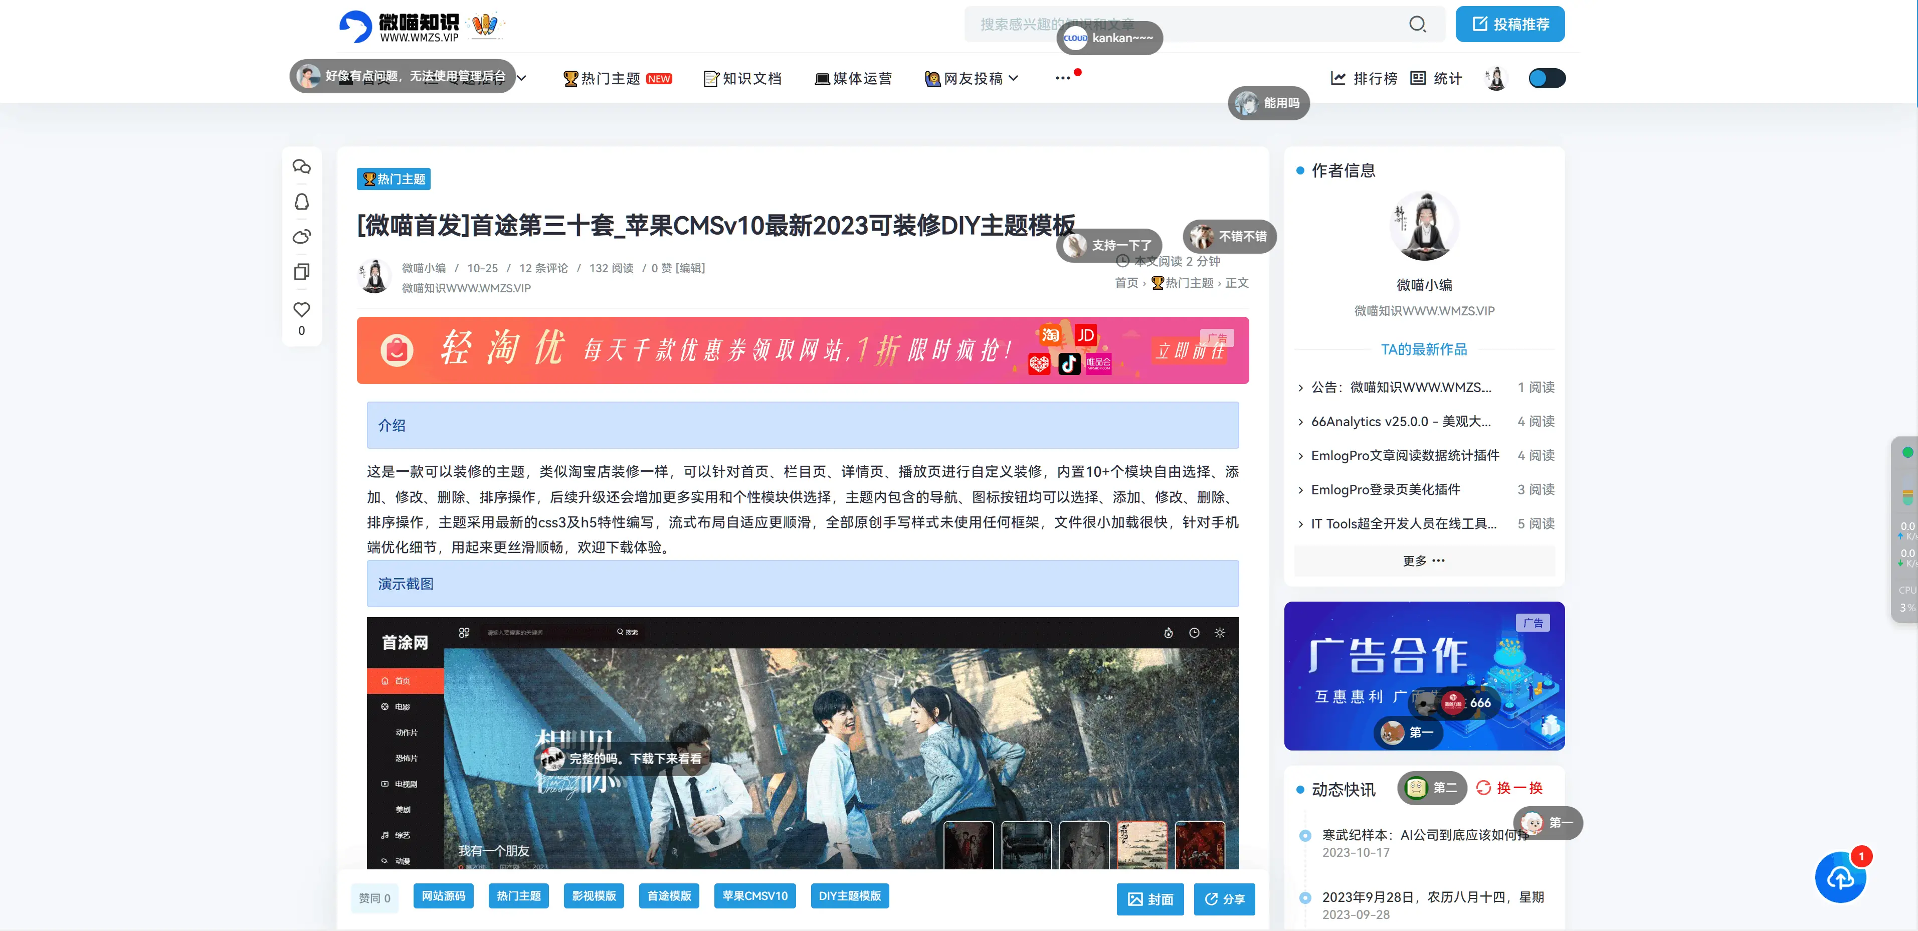Copy the page via the sidebar copy icon
Screen dimensions: 1918x931
click(302, 272)
